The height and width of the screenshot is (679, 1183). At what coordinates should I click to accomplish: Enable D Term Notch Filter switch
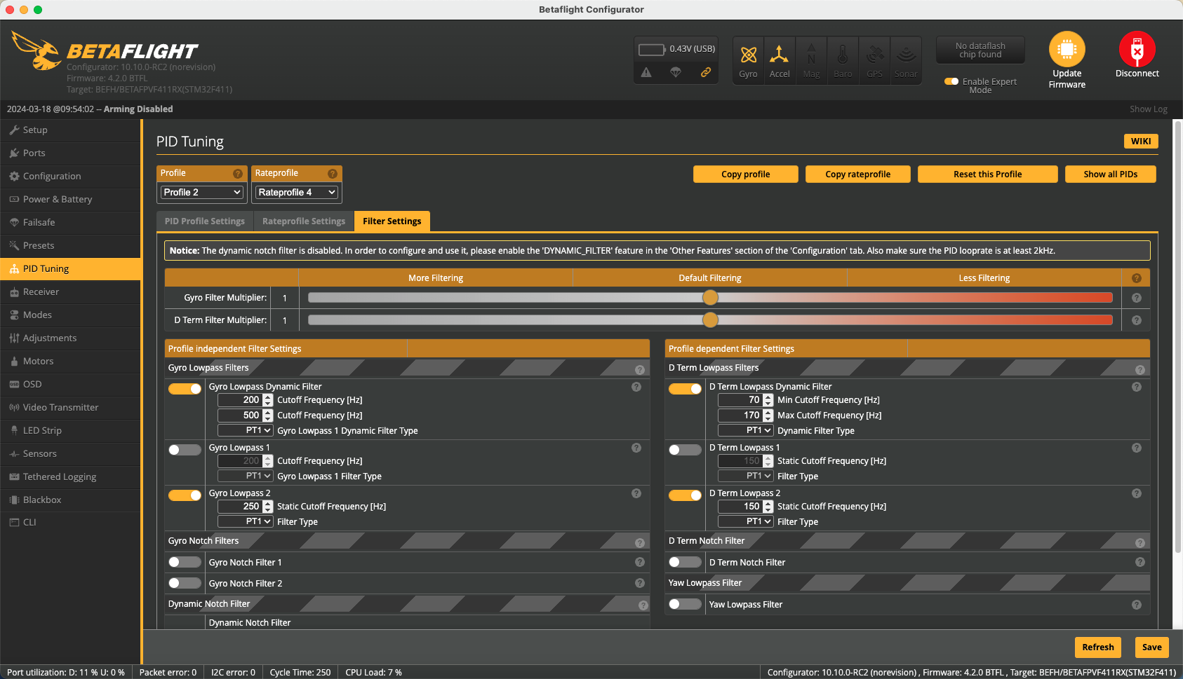[685, 562]
